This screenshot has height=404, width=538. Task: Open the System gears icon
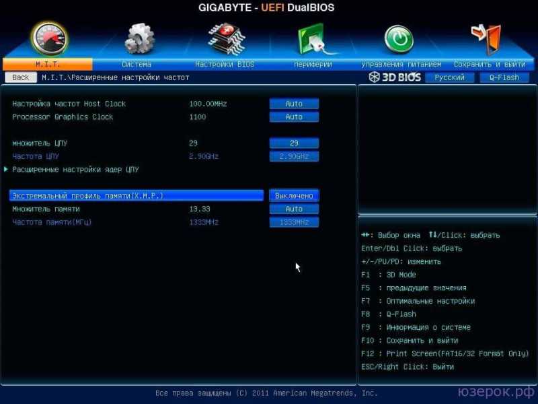[139, 39]
